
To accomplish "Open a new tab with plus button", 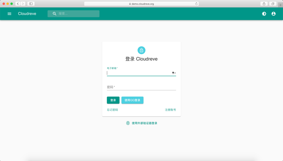I will (x=280, y=5).
